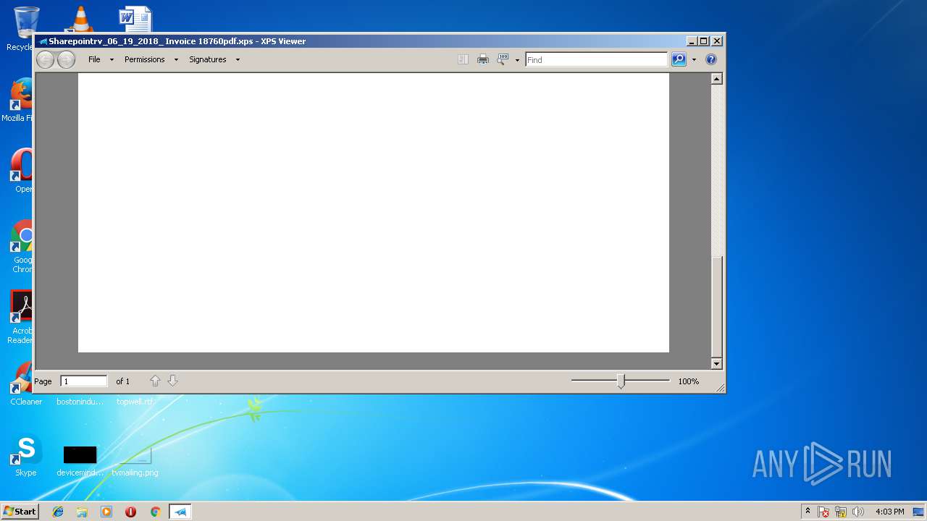Expand the Permissions dropdown arrow
The image size is (927, 521).
tap(175, 60)
